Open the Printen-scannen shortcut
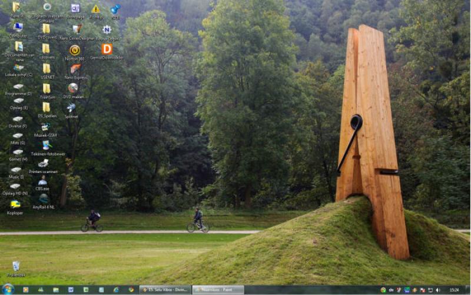The image size is (471, 295). [x=43, y=163]
